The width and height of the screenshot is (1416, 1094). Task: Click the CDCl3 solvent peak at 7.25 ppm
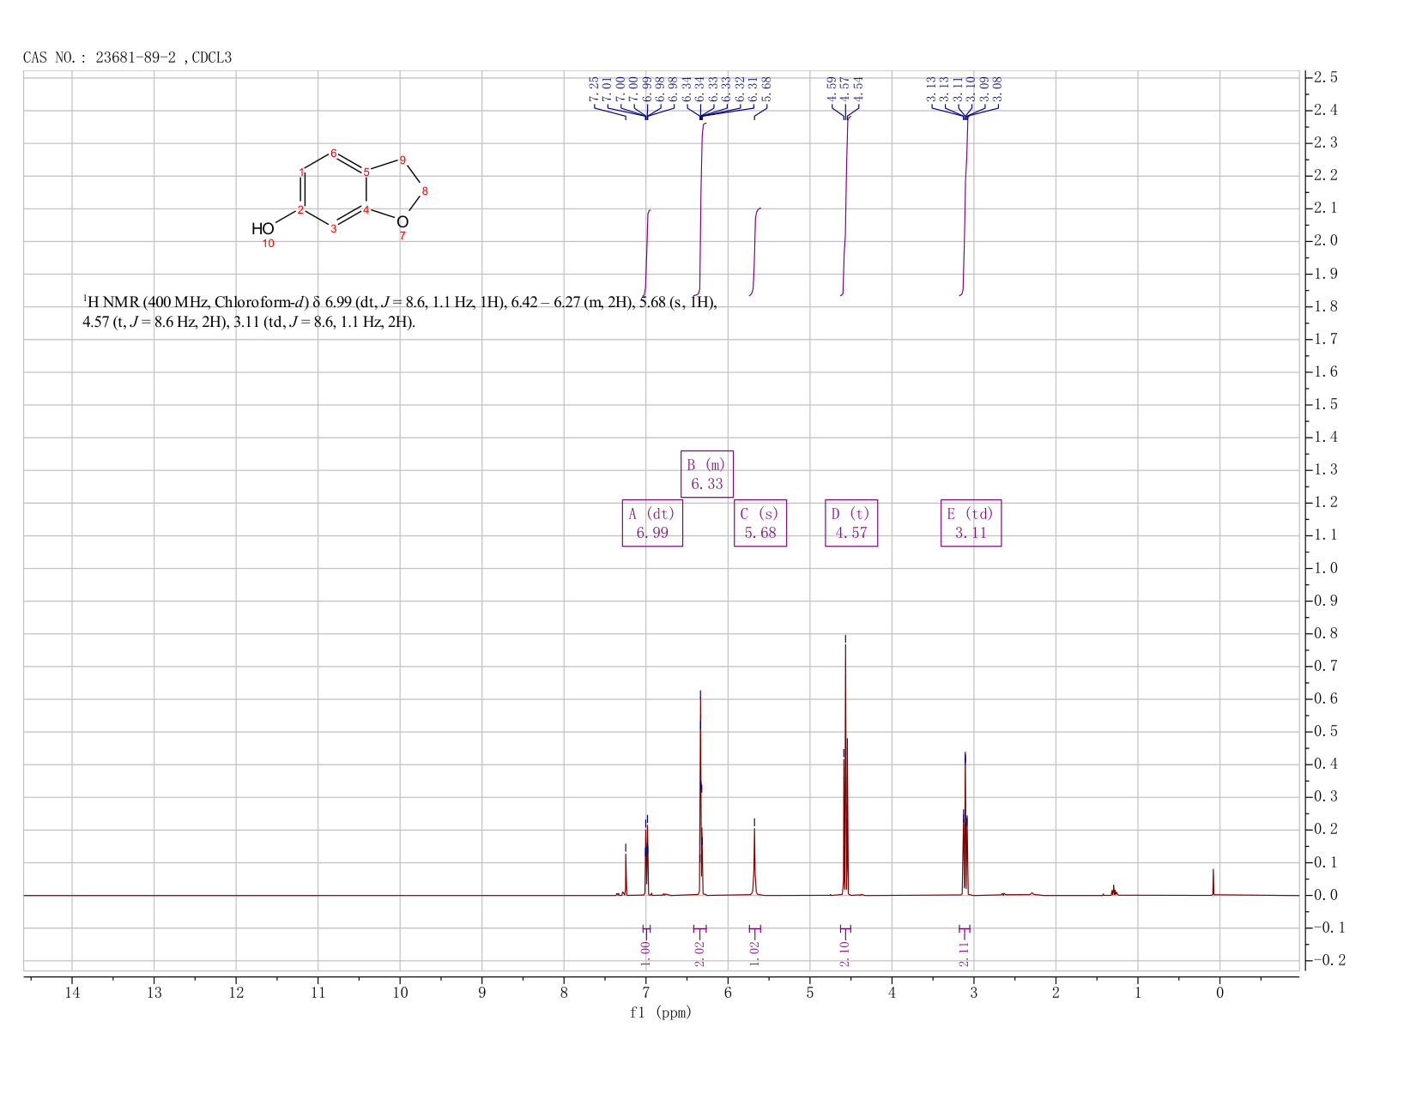[626, 873]
